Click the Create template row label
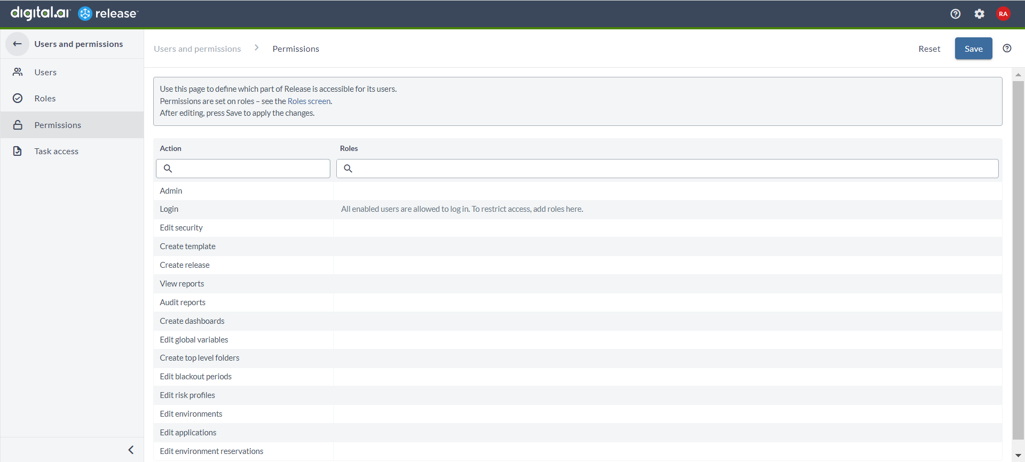Screen dimensions: 1025x462 187,246
